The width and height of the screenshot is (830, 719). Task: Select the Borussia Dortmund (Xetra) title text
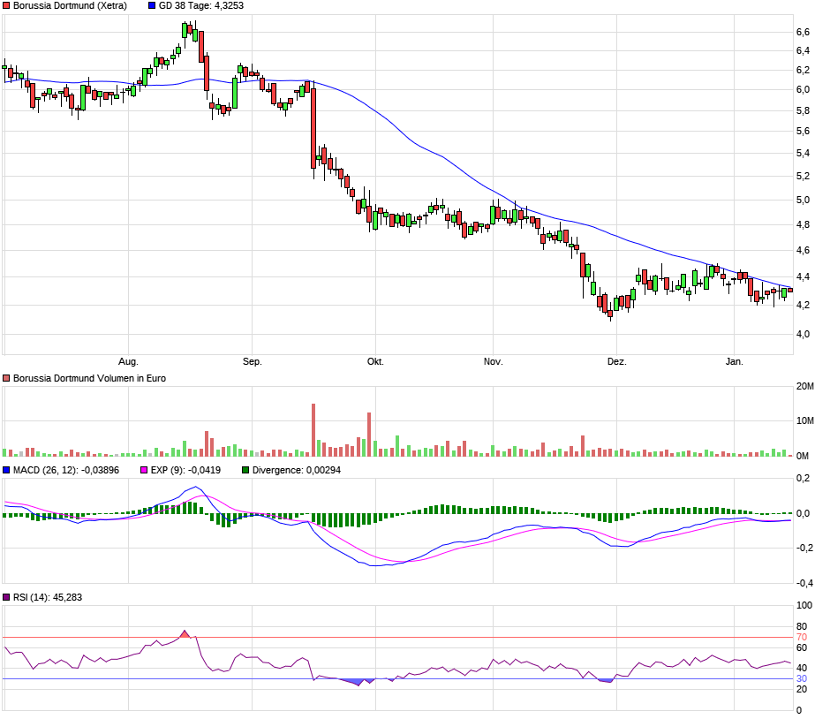point(70,6)
